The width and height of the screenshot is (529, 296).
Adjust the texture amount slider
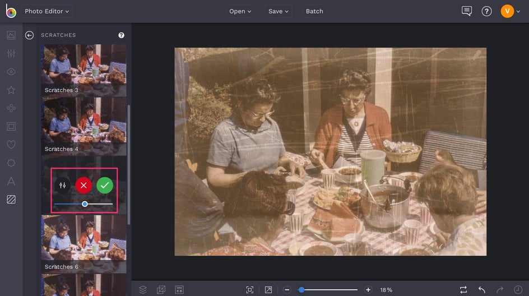click(83, 204)
